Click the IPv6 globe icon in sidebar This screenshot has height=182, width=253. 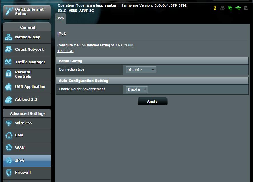(9, 160)
